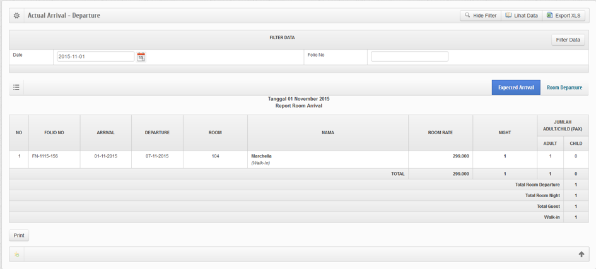The height and width of the screenshot is (269, 596).
Task: Print the room arrival report
Action: (x=19, y=236)
